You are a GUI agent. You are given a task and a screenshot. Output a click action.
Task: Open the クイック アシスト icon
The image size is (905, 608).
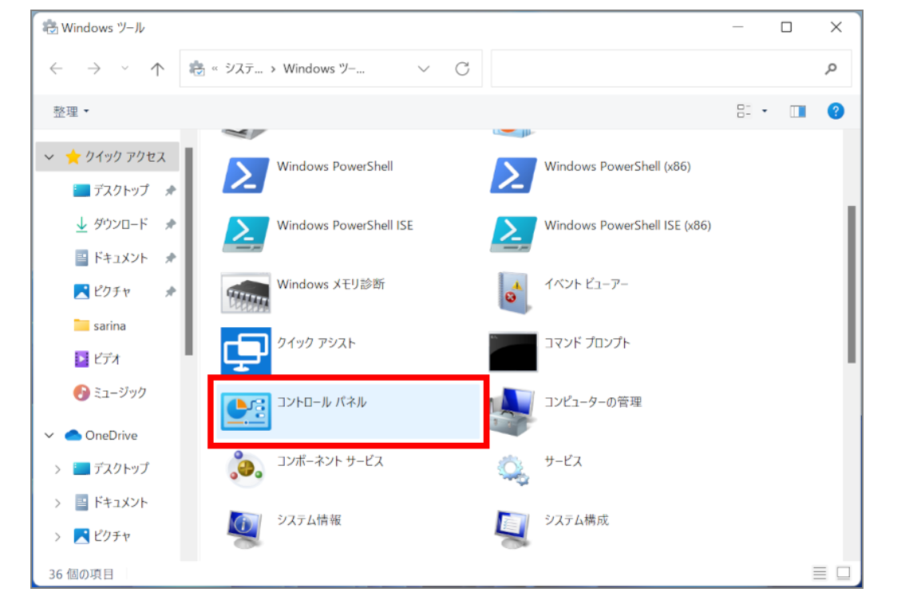[245, 351]
